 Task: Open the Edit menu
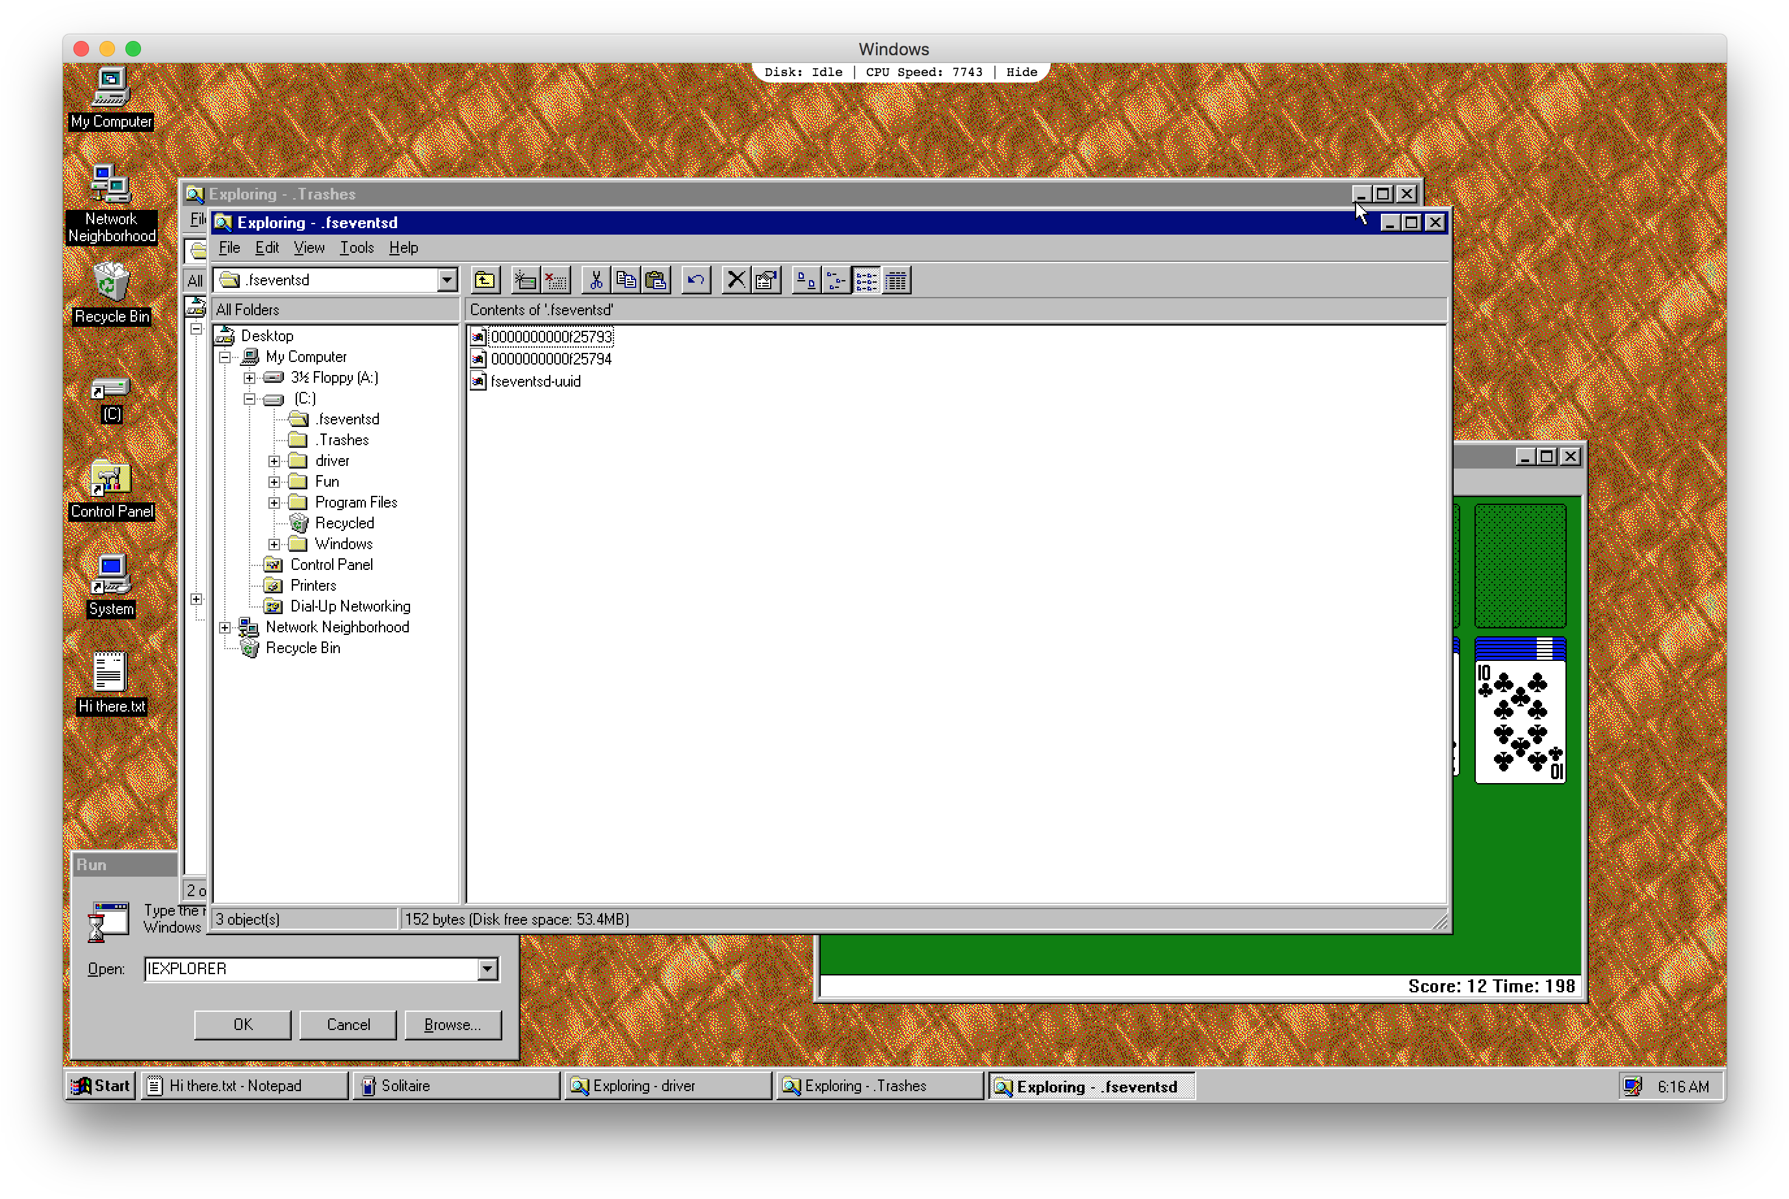pos(267,248)
